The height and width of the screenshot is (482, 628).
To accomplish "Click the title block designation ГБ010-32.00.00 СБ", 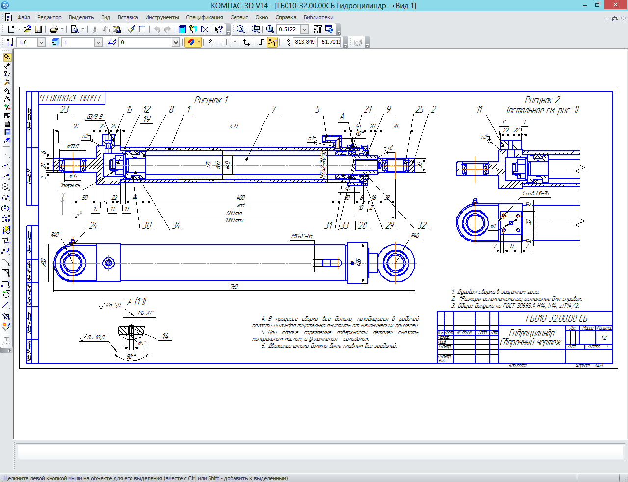I will point(556,318).
